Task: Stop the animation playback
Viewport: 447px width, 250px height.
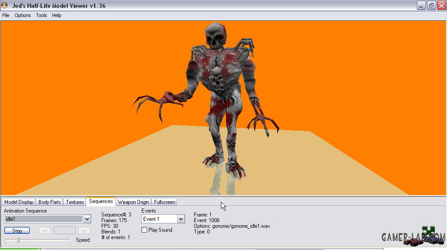Action: point(17,231)
